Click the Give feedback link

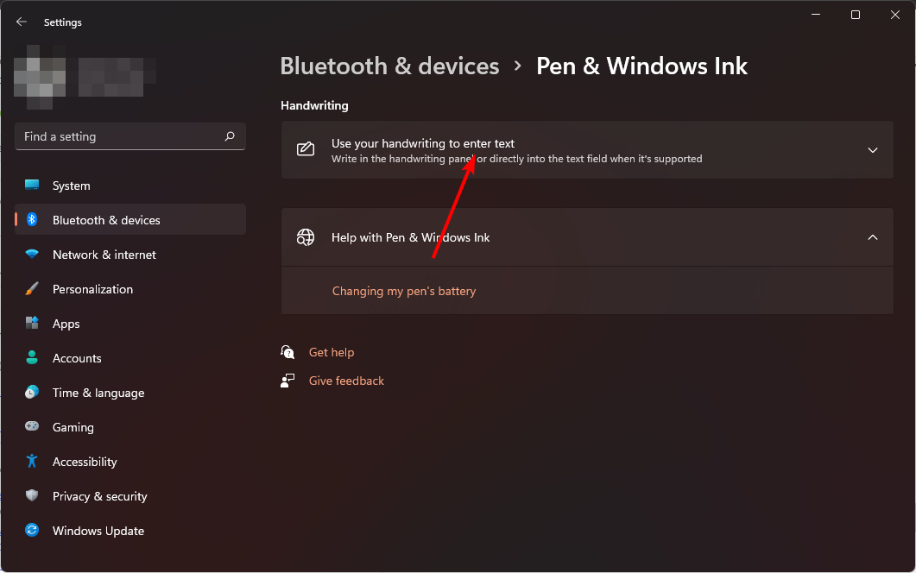(346, 381)
